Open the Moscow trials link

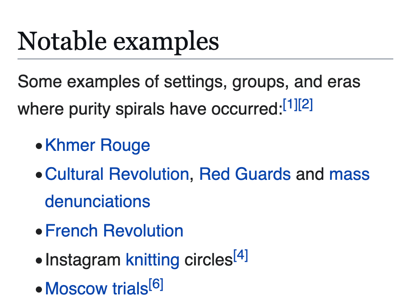click(96, 289)
